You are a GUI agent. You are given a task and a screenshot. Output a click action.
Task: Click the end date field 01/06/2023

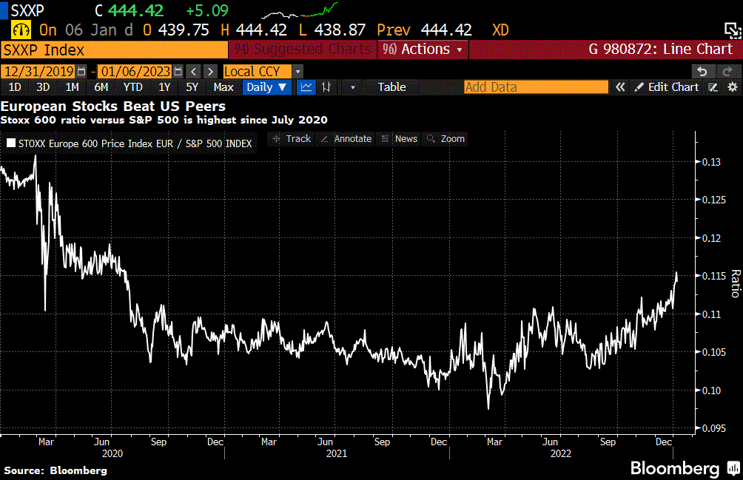pos(135,72)
